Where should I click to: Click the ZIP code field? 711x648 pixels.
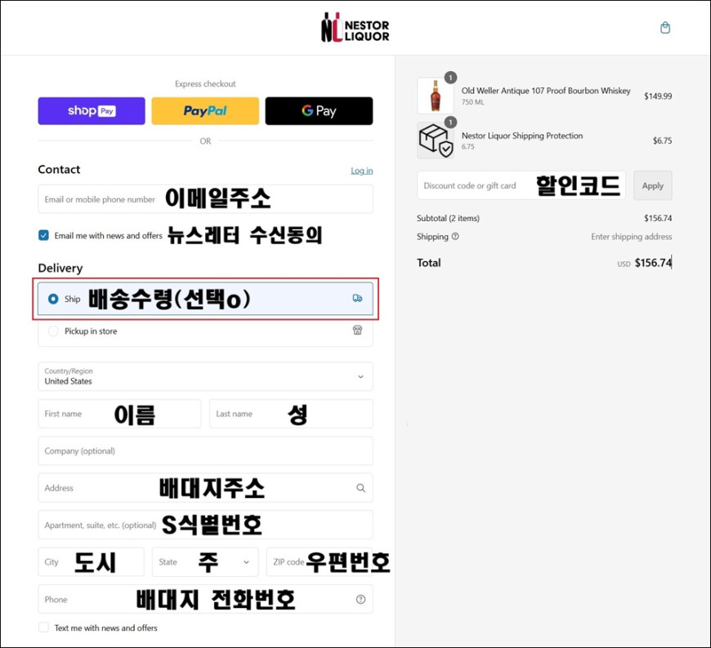point(320,562)
